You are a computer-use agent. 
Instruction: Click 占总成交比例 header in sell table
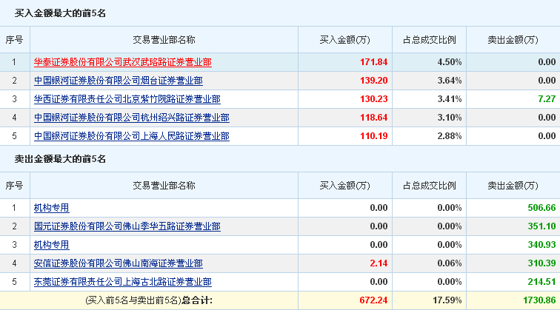430,186
